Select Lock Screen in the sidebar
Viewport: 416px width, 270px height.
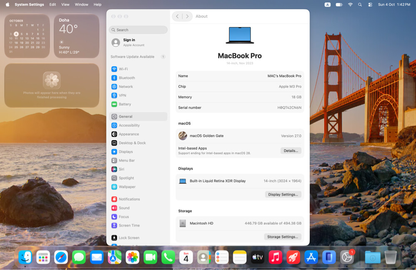[138, 238]
